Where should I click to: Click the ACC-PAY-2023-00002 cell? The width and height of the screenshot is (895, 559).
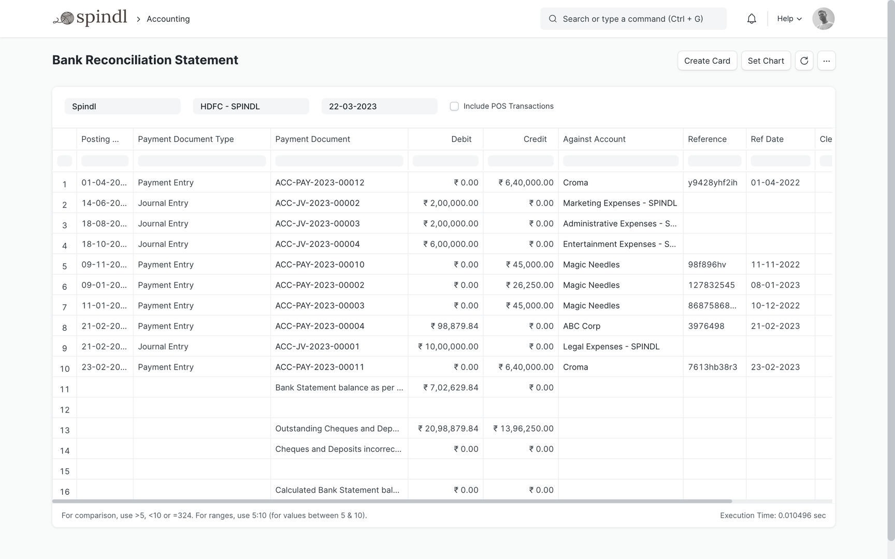[339, 285]
